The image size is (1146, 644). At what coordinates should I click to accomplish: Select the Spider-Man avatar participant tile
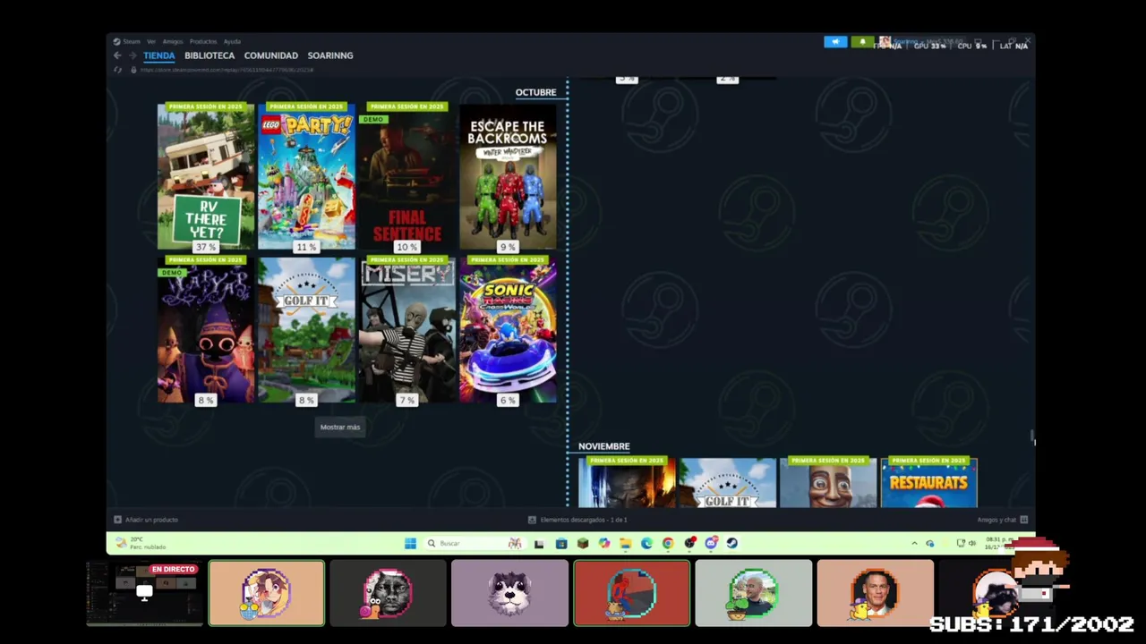631,592
